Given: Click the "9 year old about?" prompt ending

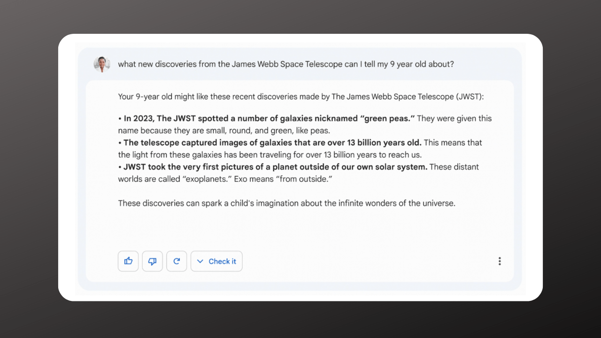Looking at the screenshot, I should click(x=422, y=64).
